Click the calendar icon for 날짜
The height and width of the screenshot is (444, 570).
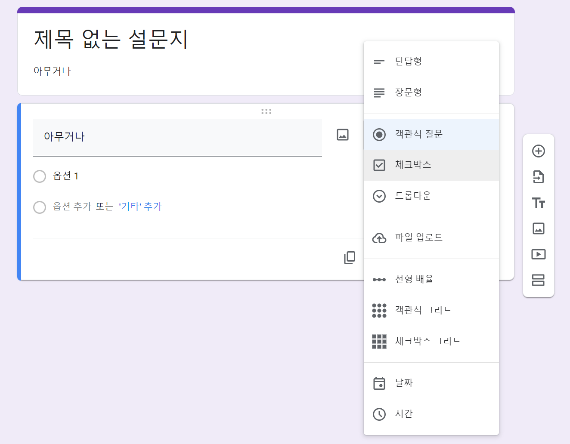(x=379, y=383)
